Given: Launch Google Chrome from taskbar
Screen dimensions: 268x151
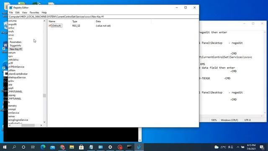Looking at the screenshot, I should pos(62,147).
